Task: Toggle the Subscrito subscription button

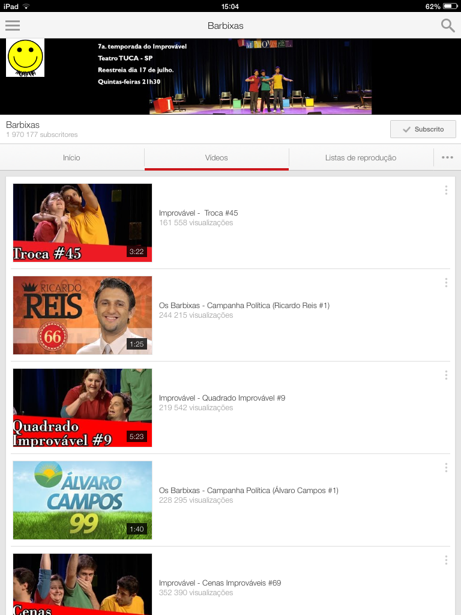Action: click(x=423, y=129)
